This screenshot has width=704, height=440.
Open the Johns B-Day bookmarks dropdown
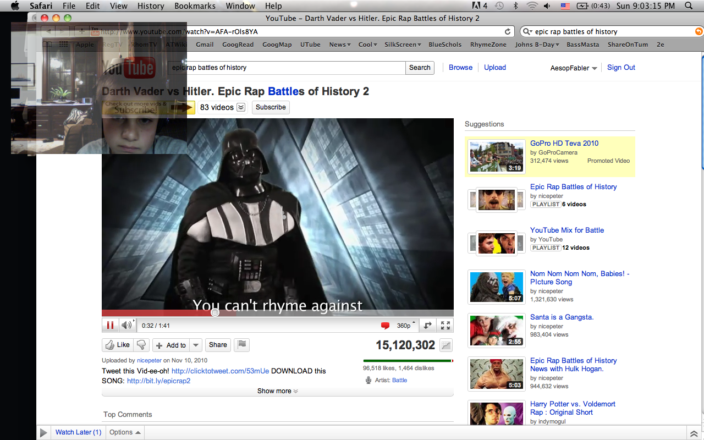pyautogui.click(x=537, y=45)
